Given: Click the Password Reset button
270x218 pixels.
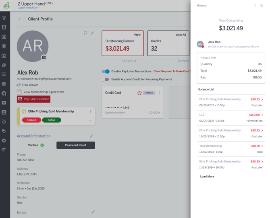Looking at the screenshot, I should point(76,145).
